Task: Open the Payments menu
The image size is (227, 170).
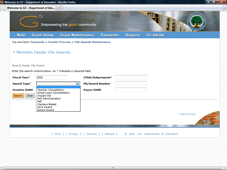Action: point(110,35)
